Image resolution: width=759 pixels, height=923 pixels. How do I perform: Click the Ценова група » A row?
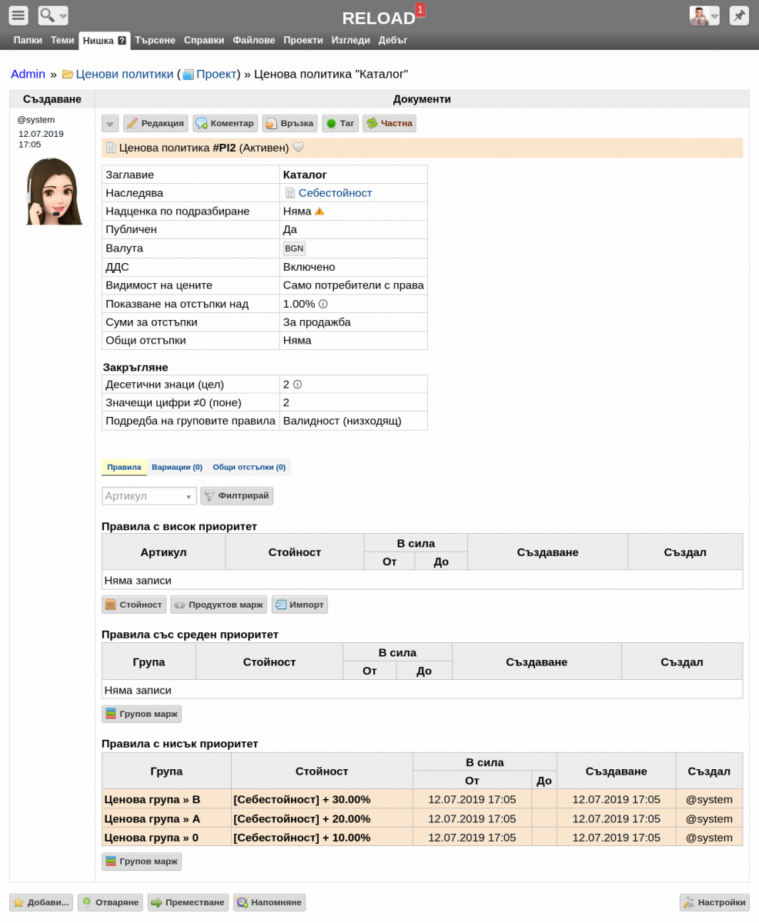click(423, 818)
